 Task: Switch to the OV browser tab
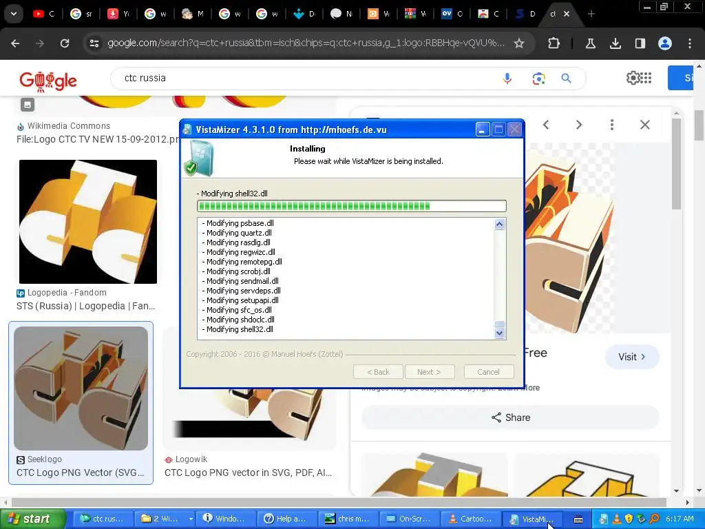click(x=452, y=14)
